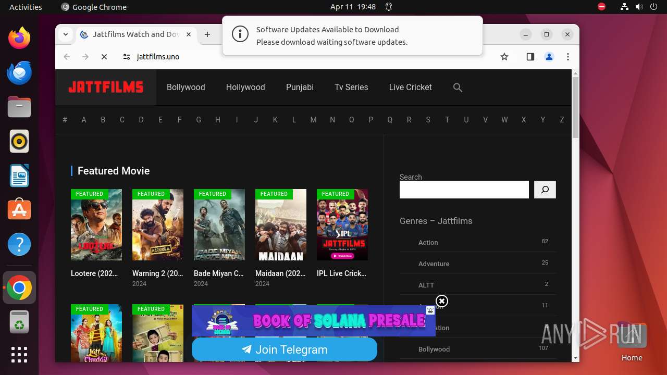The image size is (667, 375).
Task: Open the IPL Live Cricket poster
Action: 342,224
